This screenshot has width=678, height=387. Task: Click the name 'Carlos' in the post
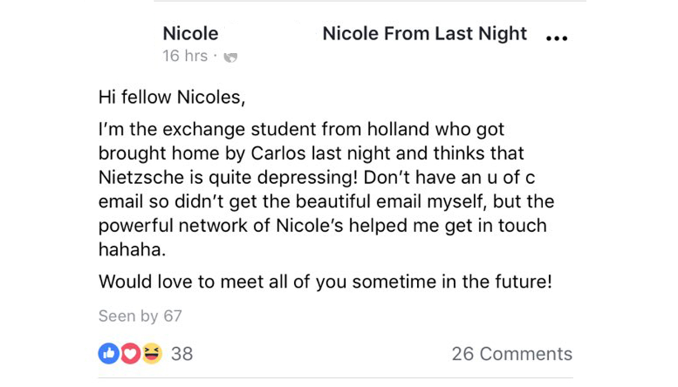coord(278,154)
